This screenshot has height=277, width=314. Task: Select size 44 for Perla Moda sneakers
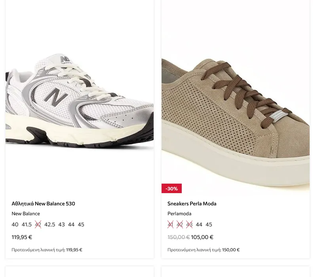point(199,224)
